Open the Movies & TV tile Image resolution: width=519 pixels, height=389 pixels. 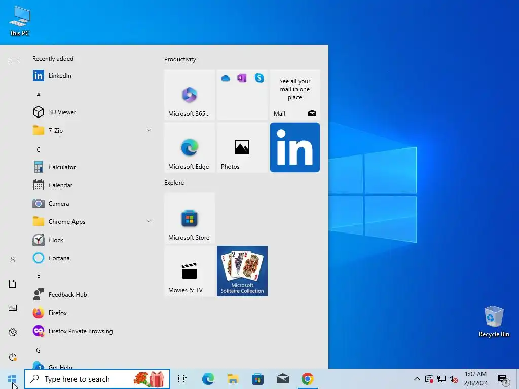tap(190, 271)
